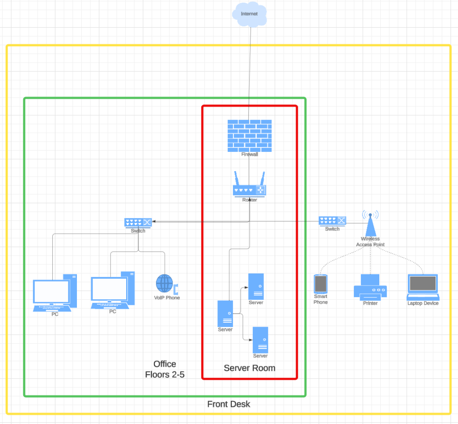Click the middle Server in the Server Room

225,314
